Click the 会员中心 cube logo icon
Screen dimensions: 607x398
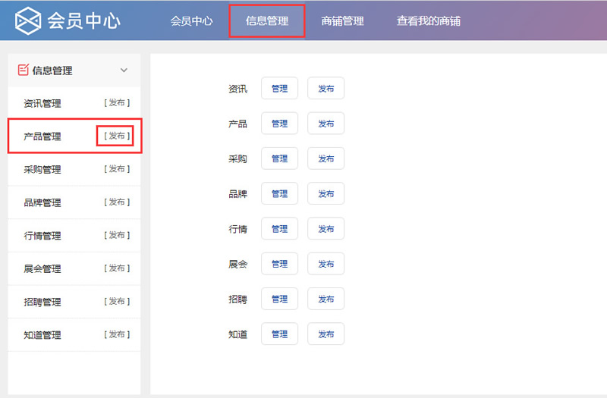(29, 20)
